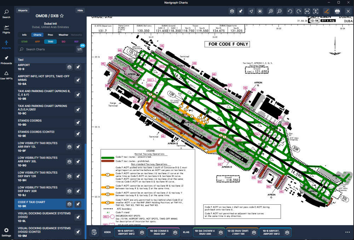354x240 pixels.
Task: Filter charts by SID
Action: pyautogui.click(x=63, y=42)
